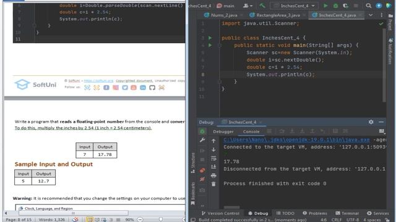Viewport: 396px width, 222px height.
Task: Click the 4 spaces indent setting
Action: [x=372, y=220]
